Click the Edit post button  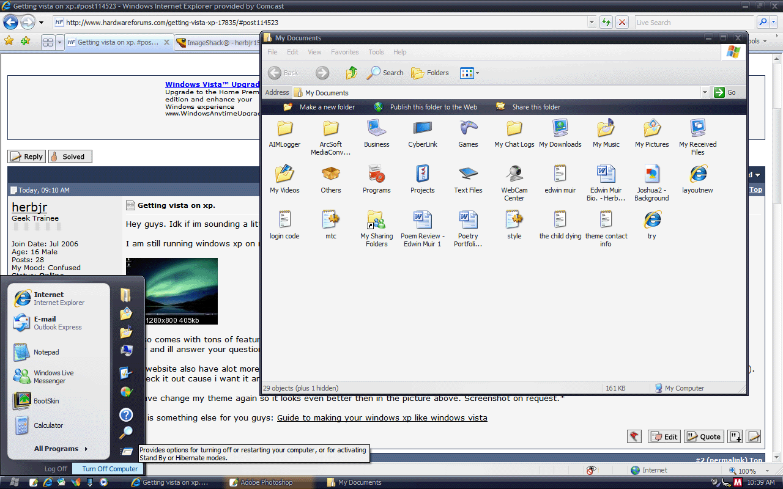(x=664, y=436)
